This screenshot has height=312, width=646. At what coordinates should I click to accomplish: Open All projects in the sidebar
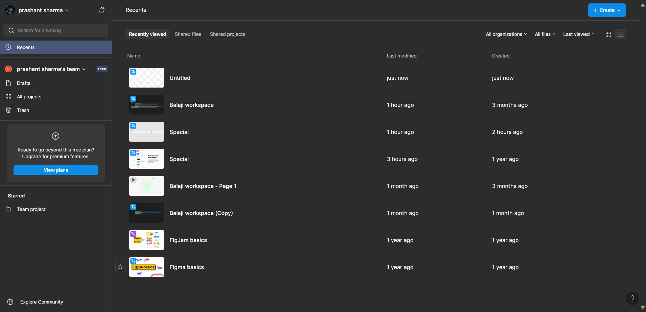click(56, 97)
